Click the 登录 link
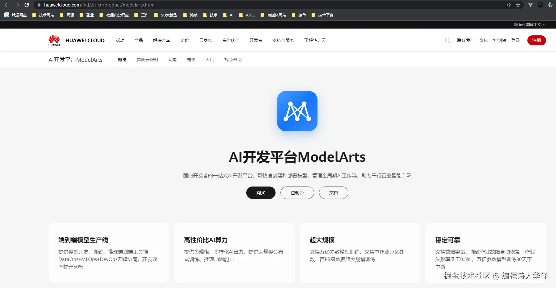This screenshot has height=288, width=556. 516,40
